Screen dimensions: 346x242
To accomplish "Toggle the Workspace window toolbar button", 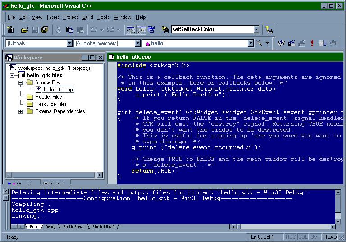I will (x=131, y=30).
